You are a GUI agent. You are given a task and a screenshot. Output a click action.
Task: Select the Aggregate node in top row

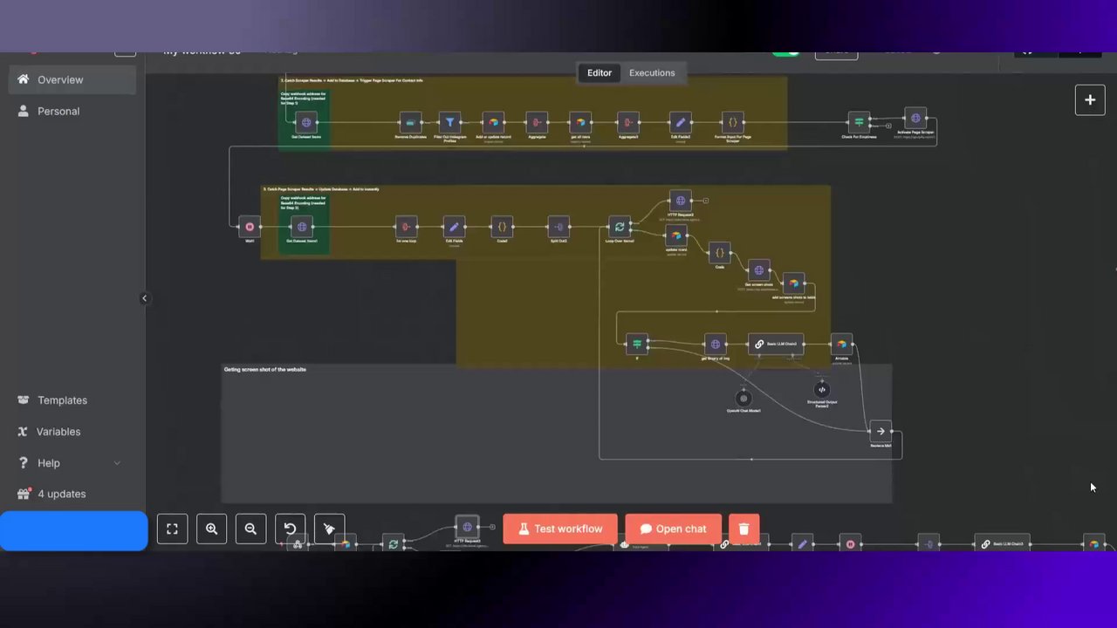pyautogui.click(x=537, y=123)
